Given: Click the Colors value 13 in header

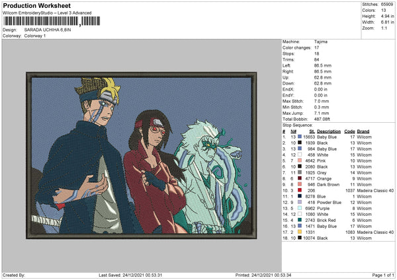Looking at the screenshot, I should pos(383,11).
